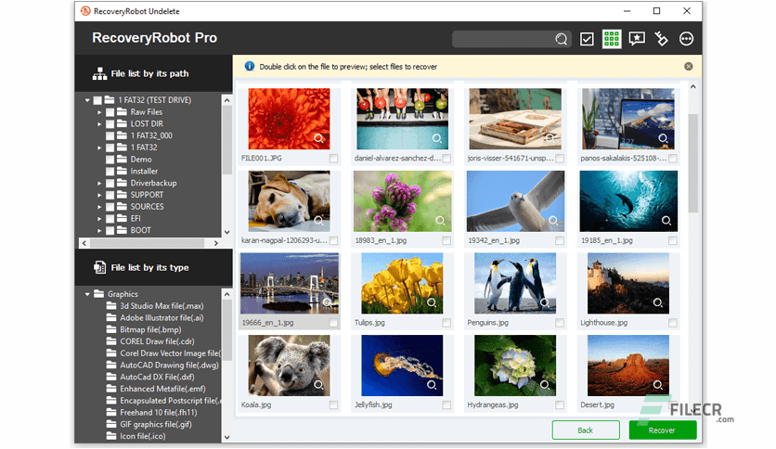The height and width of the screenshot is (449, 776).
Task: Select the 19666_en_1.jpg bridge thumbnail
Action: (x=290, y=284)
